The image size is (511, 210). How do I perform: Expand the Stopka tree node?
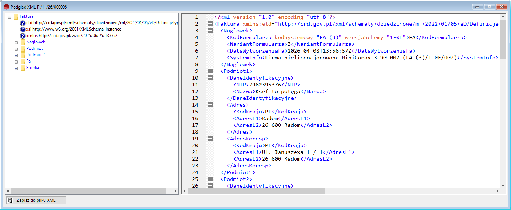click(16, 68)
